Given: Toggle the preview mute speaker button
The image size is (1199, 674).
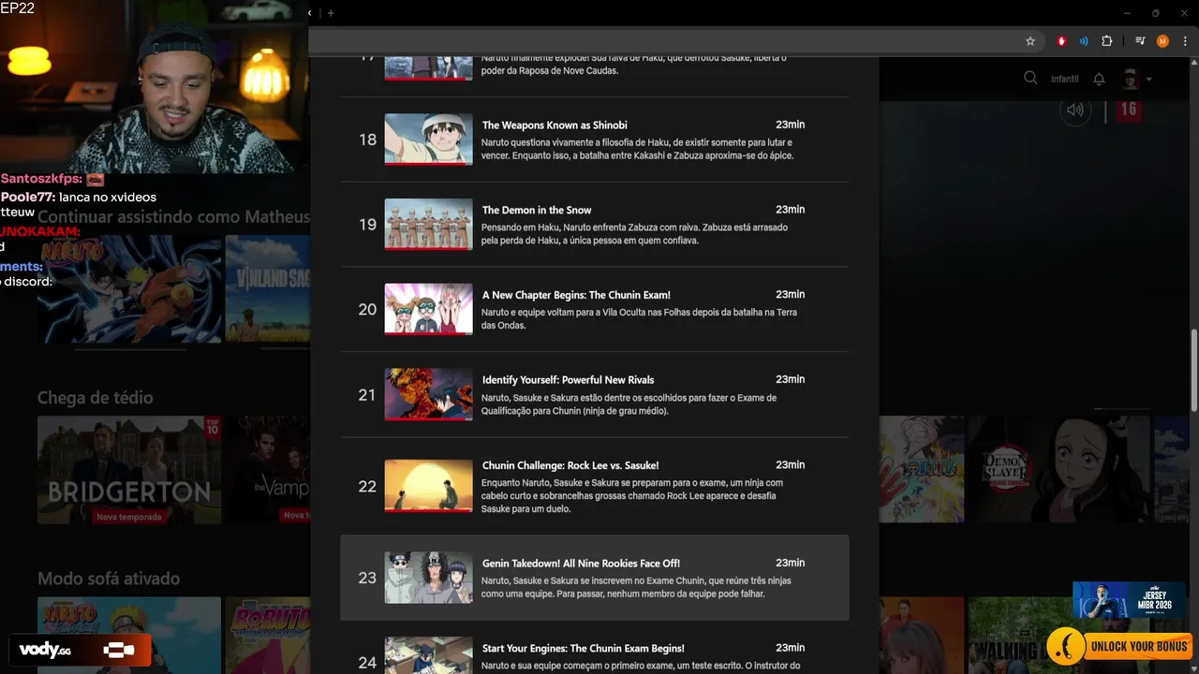Looking at the screenshot, I should [1075, 110].
